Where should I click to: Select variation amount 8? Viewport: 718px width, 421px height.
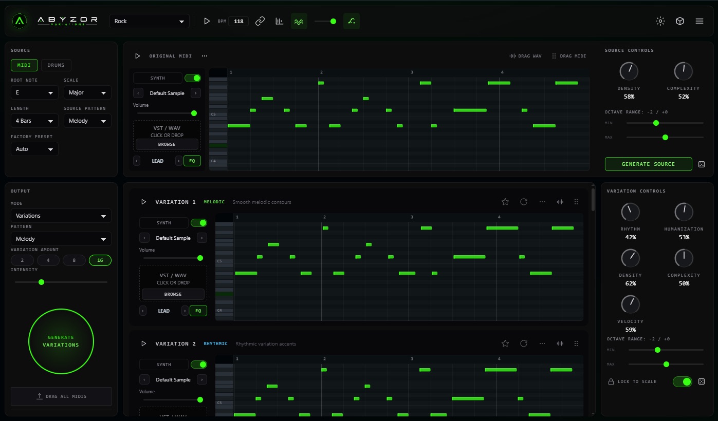74,260
